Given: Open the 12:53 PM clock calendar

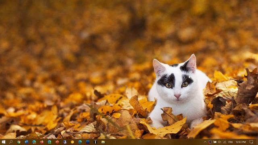Looking at the screenshot, I should click(x=241, y=142).
